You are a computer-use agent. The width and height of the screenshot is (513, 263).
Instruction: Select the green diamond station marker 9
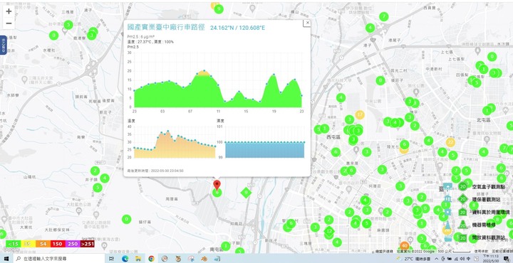pos(246,193)
